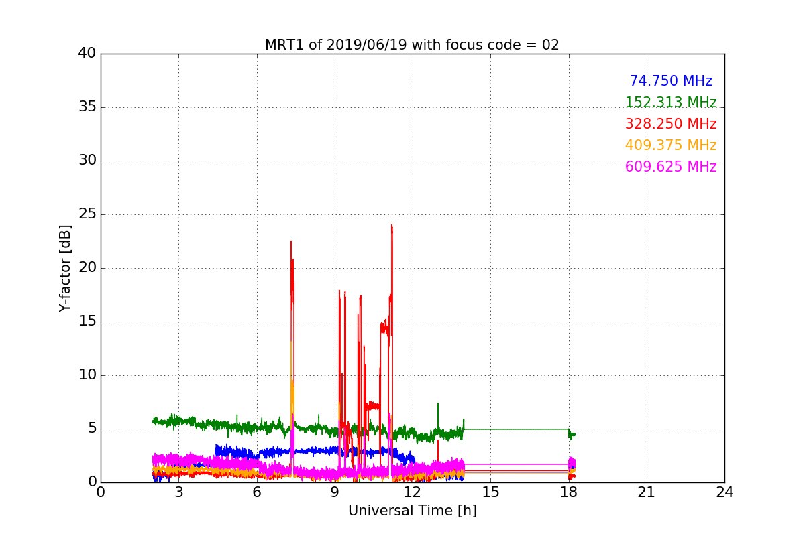805x536 pixels.
Task: Click the y-axis tick label 10
Action: pos(87,375)
